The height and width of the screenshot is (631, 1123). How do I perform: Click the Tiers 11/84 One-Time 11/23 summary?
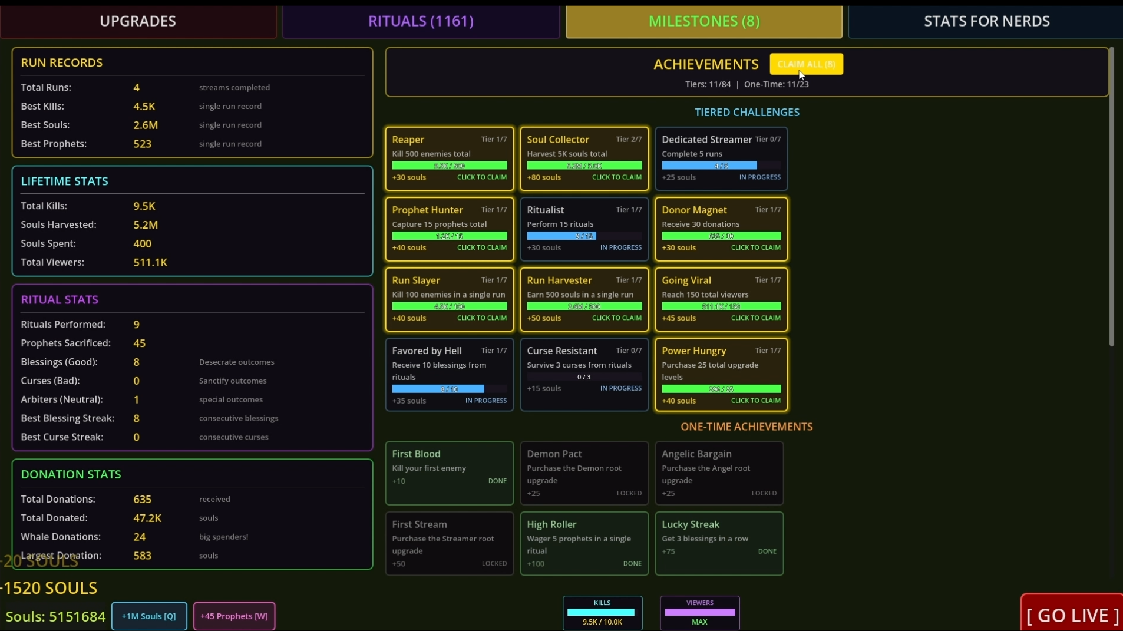pos(747,84)
